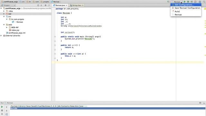Viewport: 206px width, 116px height.
Task: Click the Revisao run configuration dropdown
Action: [x=177, y=2]
